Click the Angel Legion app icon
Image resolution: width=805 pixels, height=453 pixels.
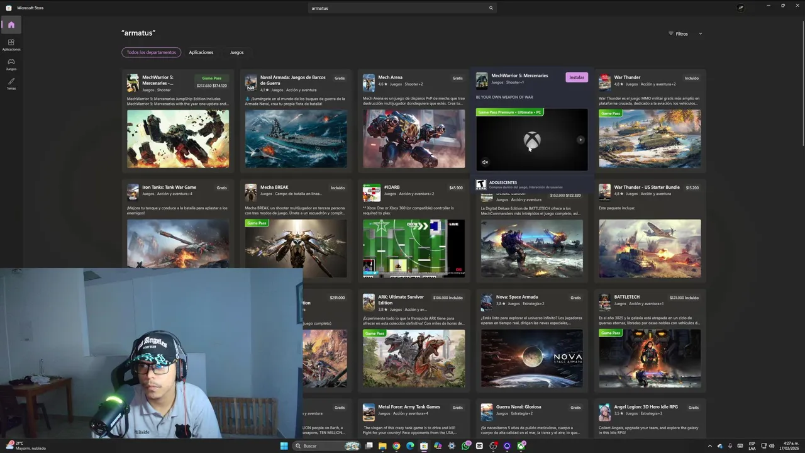604,412
